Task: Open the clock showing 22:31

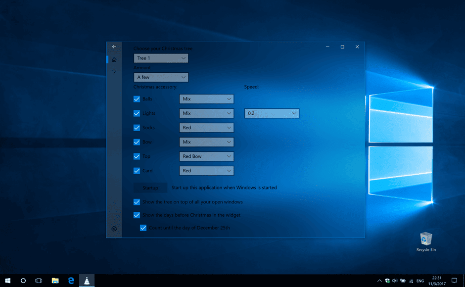Action: tap(437, 281)
